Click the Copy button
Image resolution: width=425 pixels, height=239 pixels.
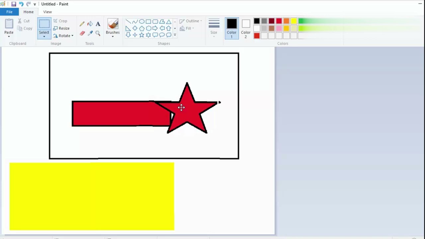coord(25,29)
